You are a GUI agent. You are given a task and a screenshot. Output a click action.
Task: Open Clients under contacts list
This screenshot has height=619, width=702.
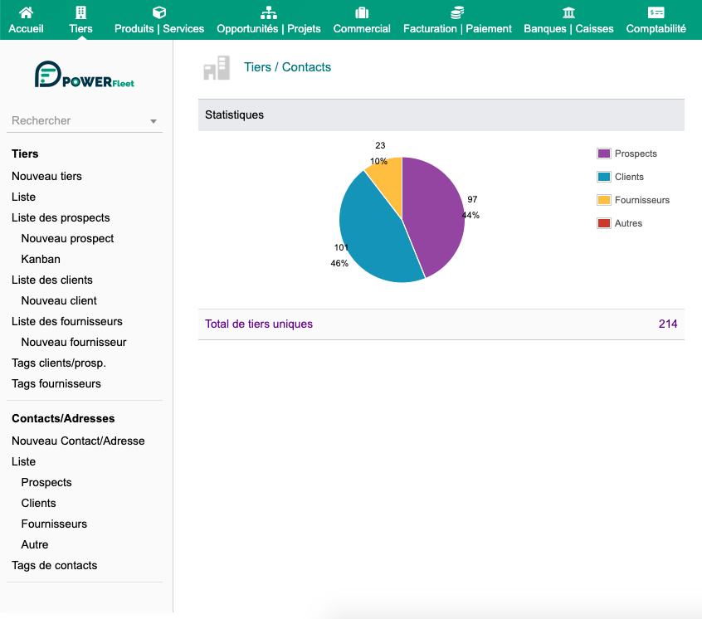[38, 503]
